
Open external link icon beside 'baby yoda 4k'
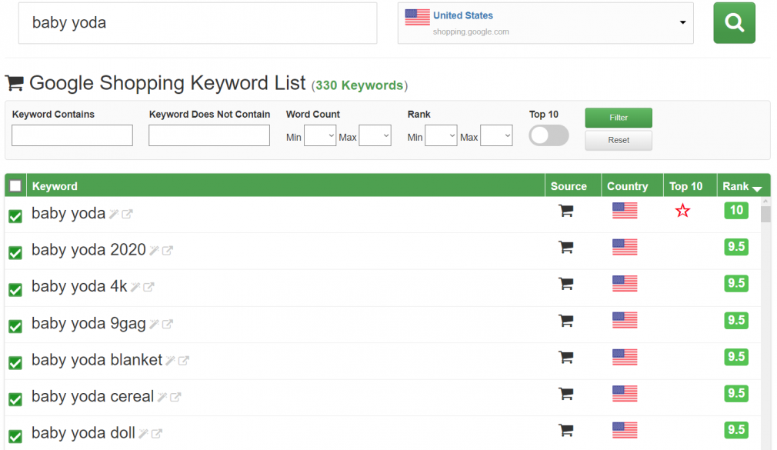pyautogui.click(x=148, y=287)
